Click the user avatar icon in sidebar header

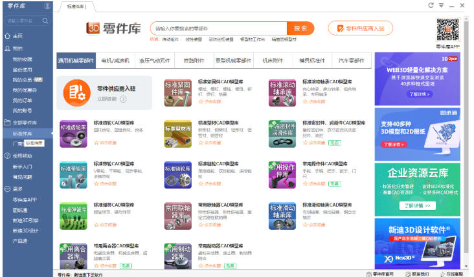48,6
